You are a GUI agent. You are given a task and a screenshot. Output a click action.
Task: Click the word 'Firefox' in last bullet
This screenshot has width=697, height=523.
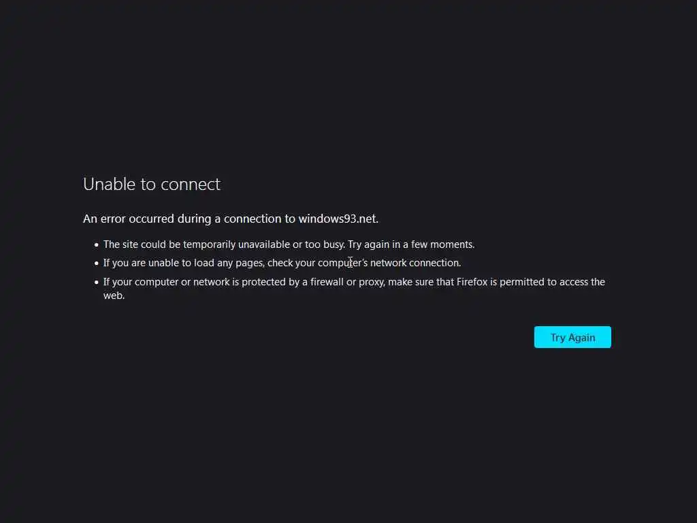point(472,282)
